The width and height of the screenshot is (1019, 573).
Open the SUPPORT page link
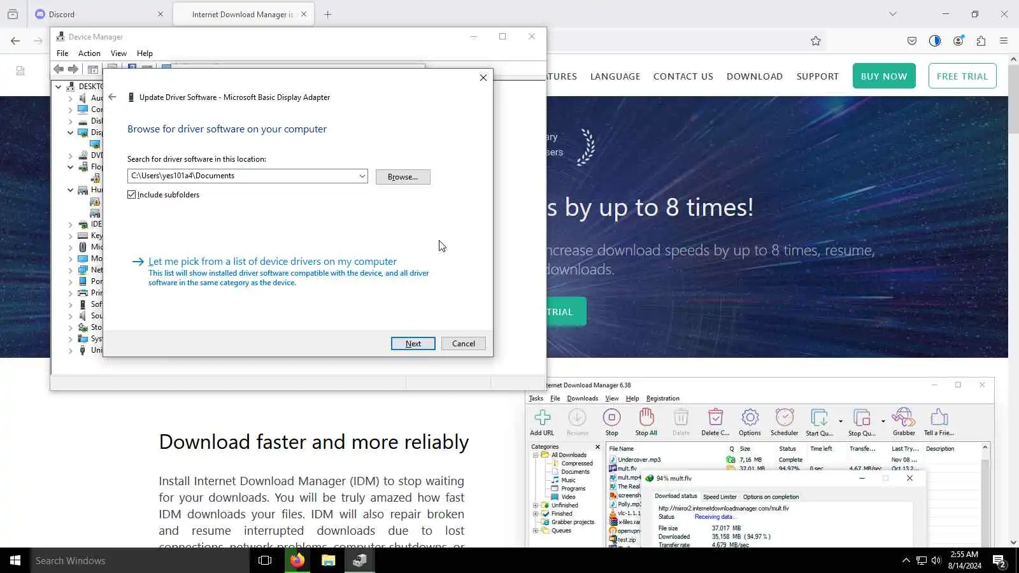(818, 76)
